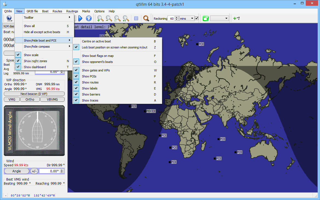Click the zoom-to-selection magnifier icon
320x200 pixels.
tap(117, 18)
